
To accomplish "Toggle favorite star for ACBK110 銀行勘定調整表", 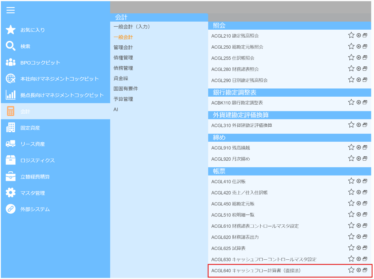I will pos(351,102).
